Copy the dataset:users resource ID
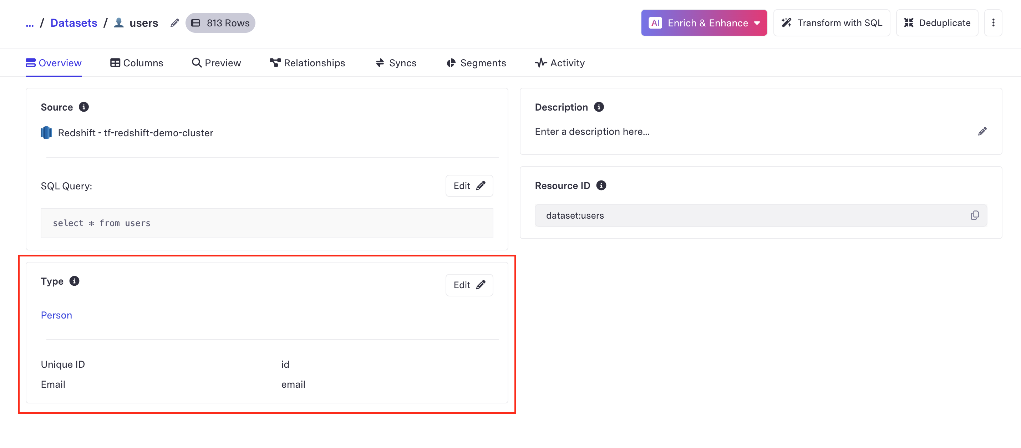The height and width of the screenshot is (448, 1021). click(975, 215)
